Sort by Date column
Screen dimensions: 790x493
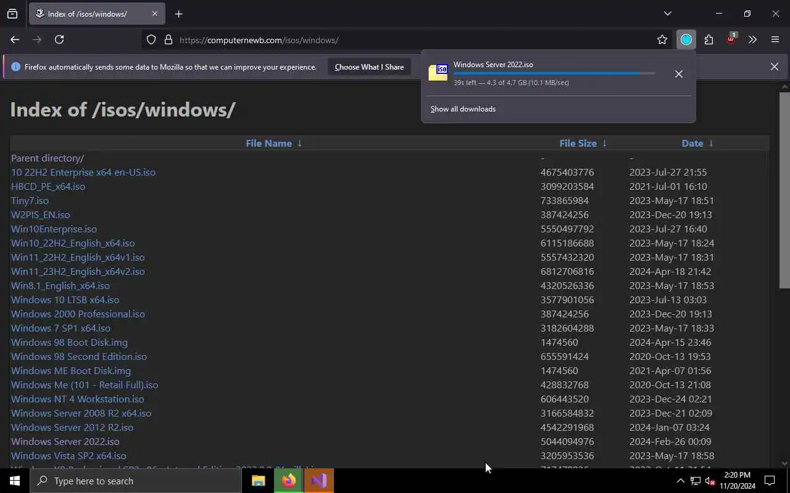(x=697, y=143)
